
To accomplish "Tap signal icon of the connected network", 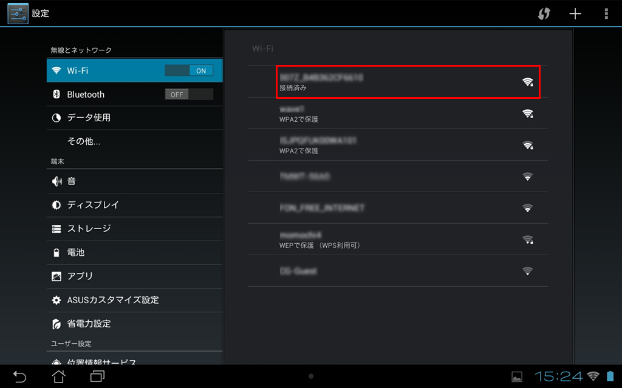I will 528,82.
